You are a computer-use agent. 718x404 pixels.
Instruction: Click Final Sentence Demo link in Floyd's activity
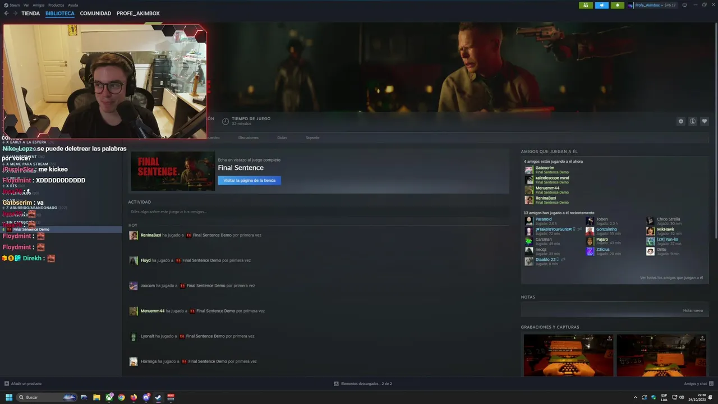tap(201, 260)
